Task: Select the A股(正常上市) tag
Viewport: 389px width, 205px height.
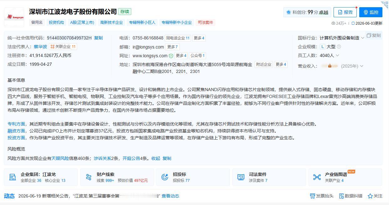Action: 82,23
